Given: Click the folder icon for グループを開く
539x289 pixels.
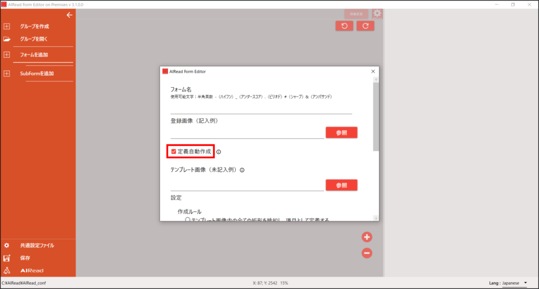Looking at the screenshot, I should tap(7, 39).
